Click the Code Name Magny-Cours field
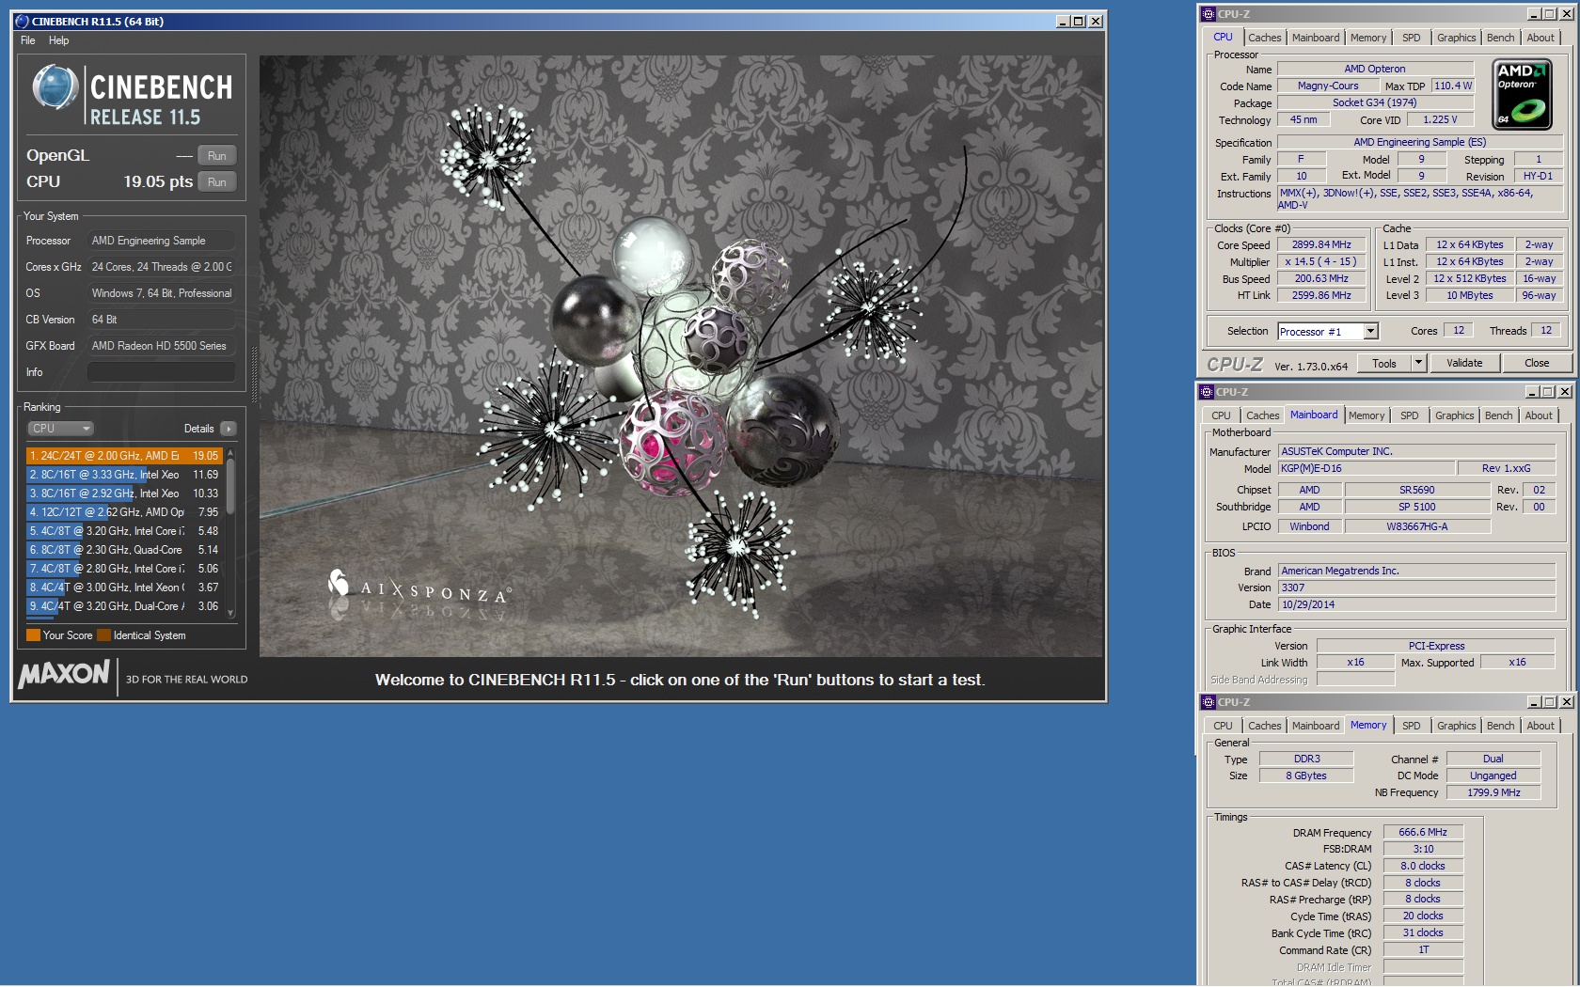 pyautogui.click(x=1328, y=86)
